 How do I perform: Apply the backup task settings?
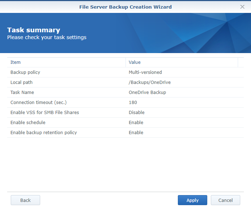point(193,200)
